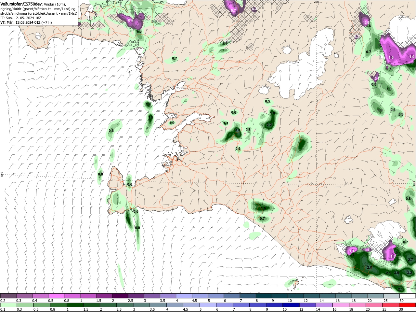Click the pink rain legend swatch labeled 18
The height and width of the screenshot is (312, 416).
(358, 305)
